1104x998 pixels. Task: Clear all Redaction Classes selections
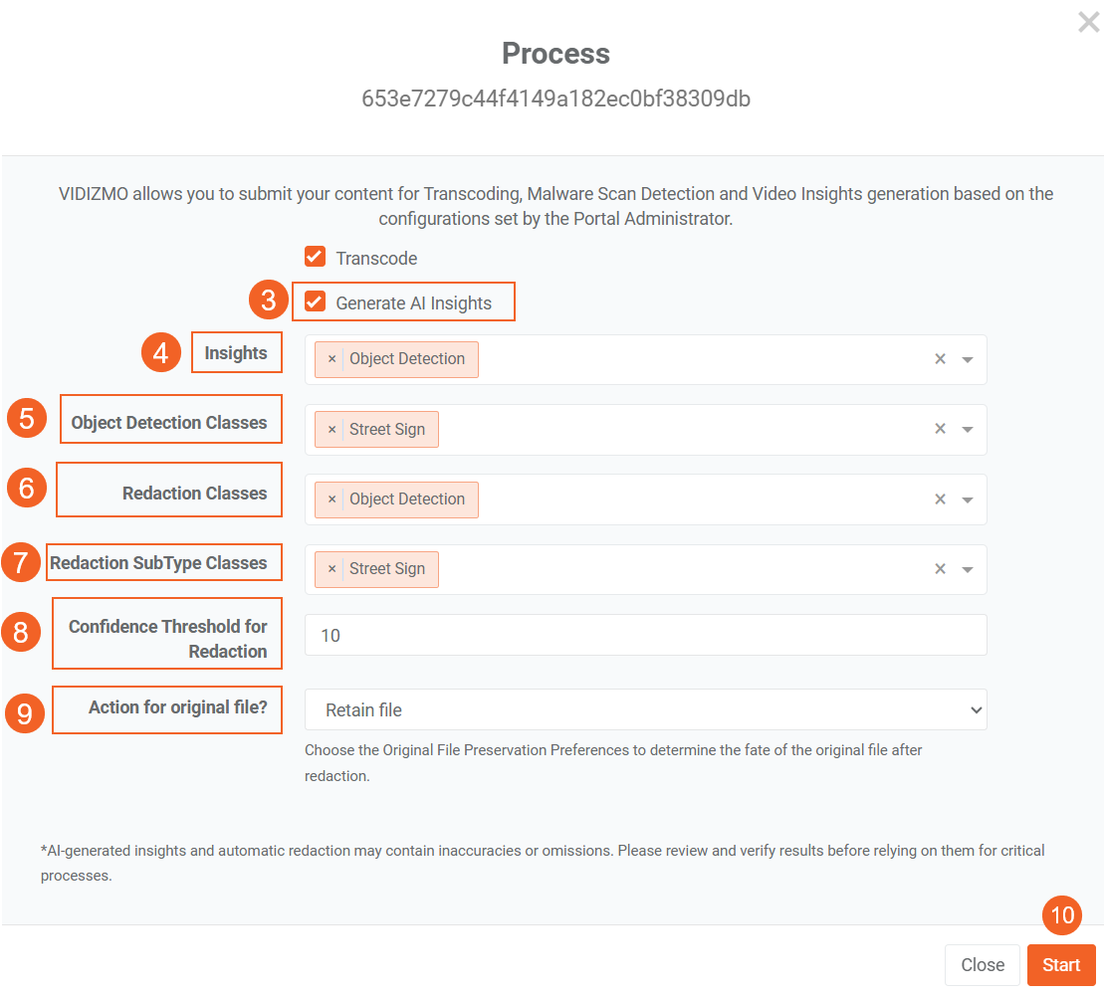pyautogui.click(x=940, y=499)
